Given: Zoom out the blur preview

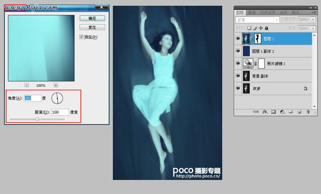Looking at the screenshot, I should (27, 85).
